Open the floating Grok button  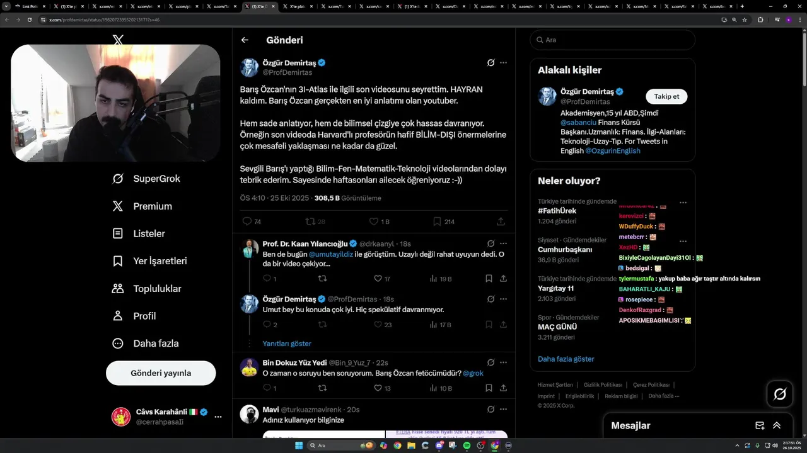[780, 394]
